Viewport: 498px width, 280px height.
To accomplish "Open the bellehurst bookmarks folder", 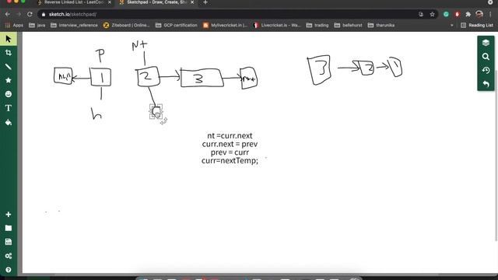I will pos(348,25).
